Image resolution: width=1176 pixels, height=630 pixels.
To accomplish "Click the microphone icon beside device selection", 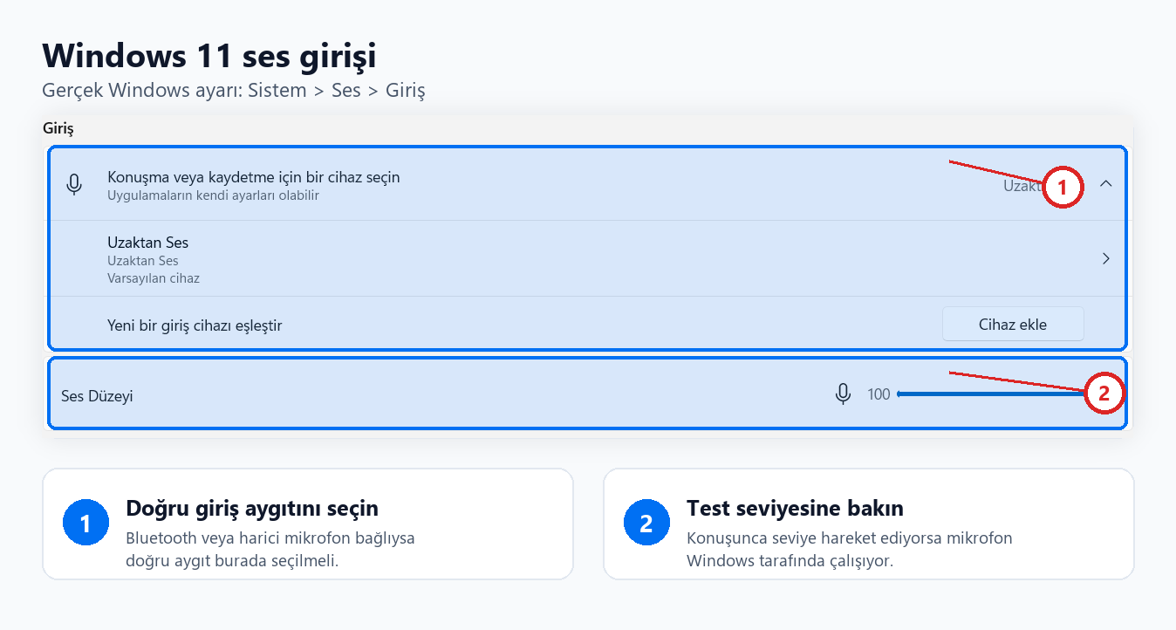I will [75, 184].
